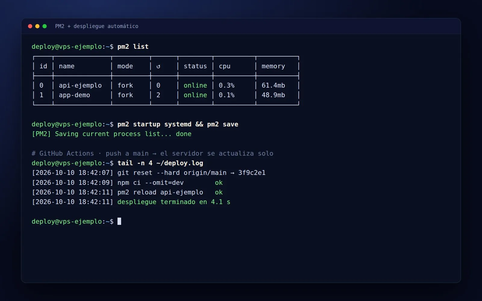This screenshot has height=301, width=482.
Task: Click the blinking cursor at the last prompt
Action: pyautogui.click(x=119, y=221)
